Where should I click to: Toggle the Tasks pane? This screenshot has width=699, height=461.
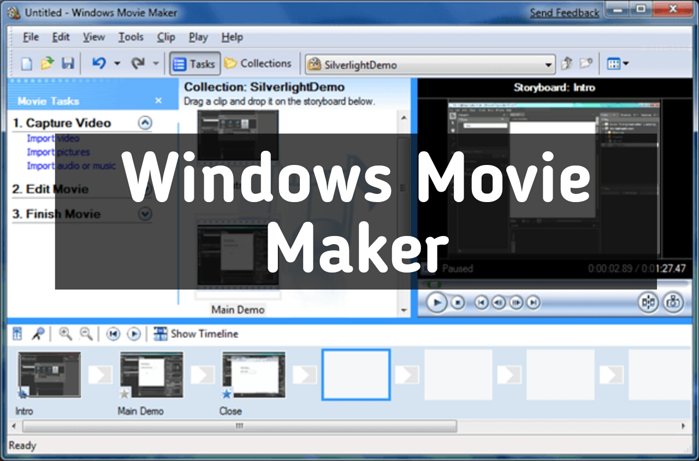(194, 63)
